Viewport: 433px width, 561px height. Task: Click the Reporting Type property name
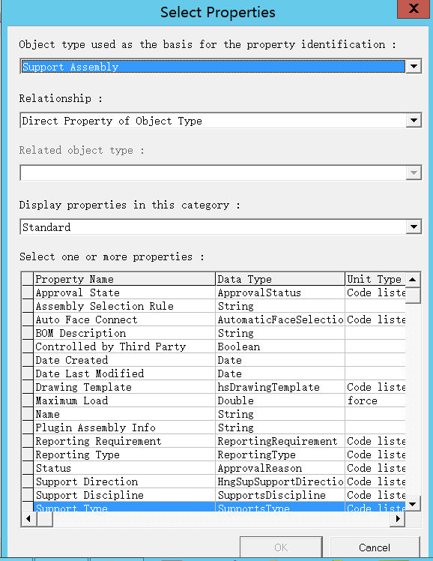pos(77,454)
